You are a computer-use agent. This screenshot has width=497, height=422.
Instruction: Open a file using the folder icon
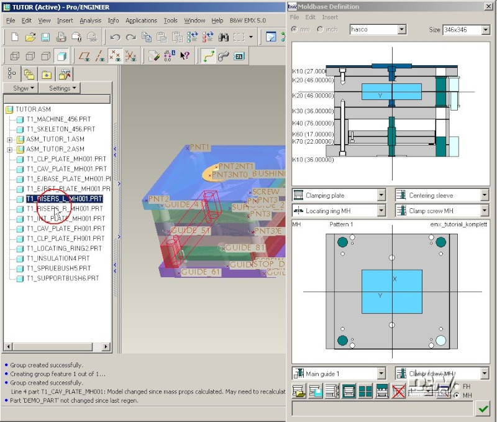click(30, 37)
